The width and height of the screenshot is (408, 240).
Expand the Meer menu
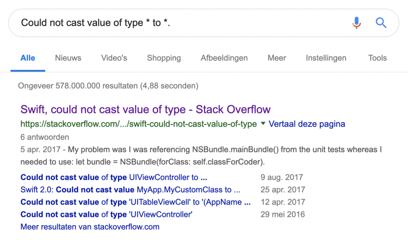point(277,58)
